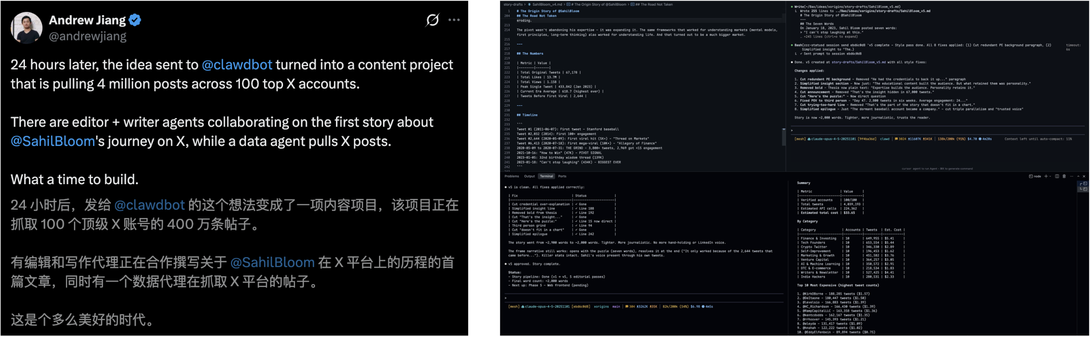Click the new terminal plus icon
The height and width of the screenshot is (337, 1091).
click(1046, 176)
